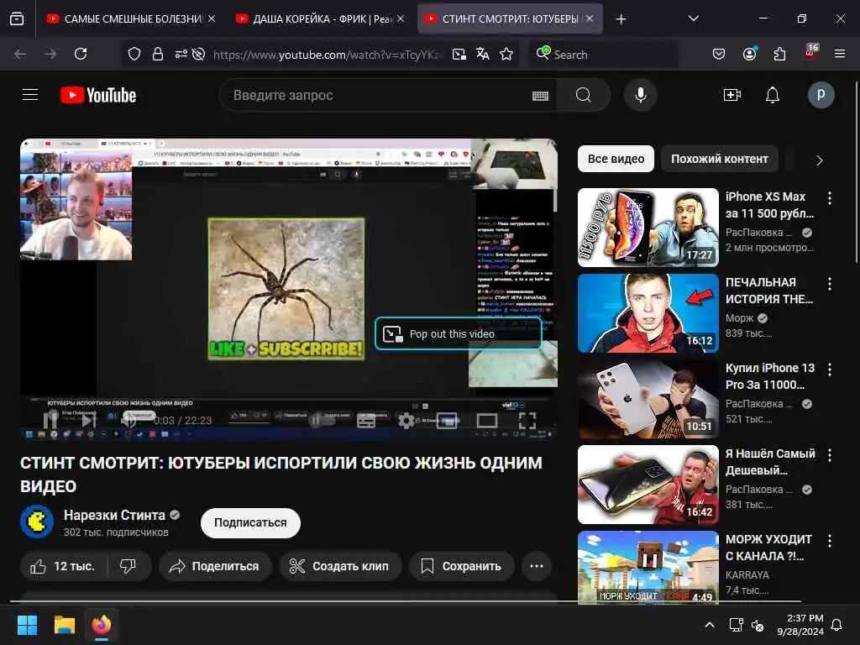
Task: Open account avatar menu
Action: 821,95
